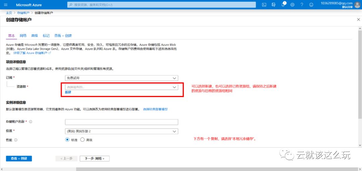
Task: Switch to the 标记 tab
Action: click(46, 36)
